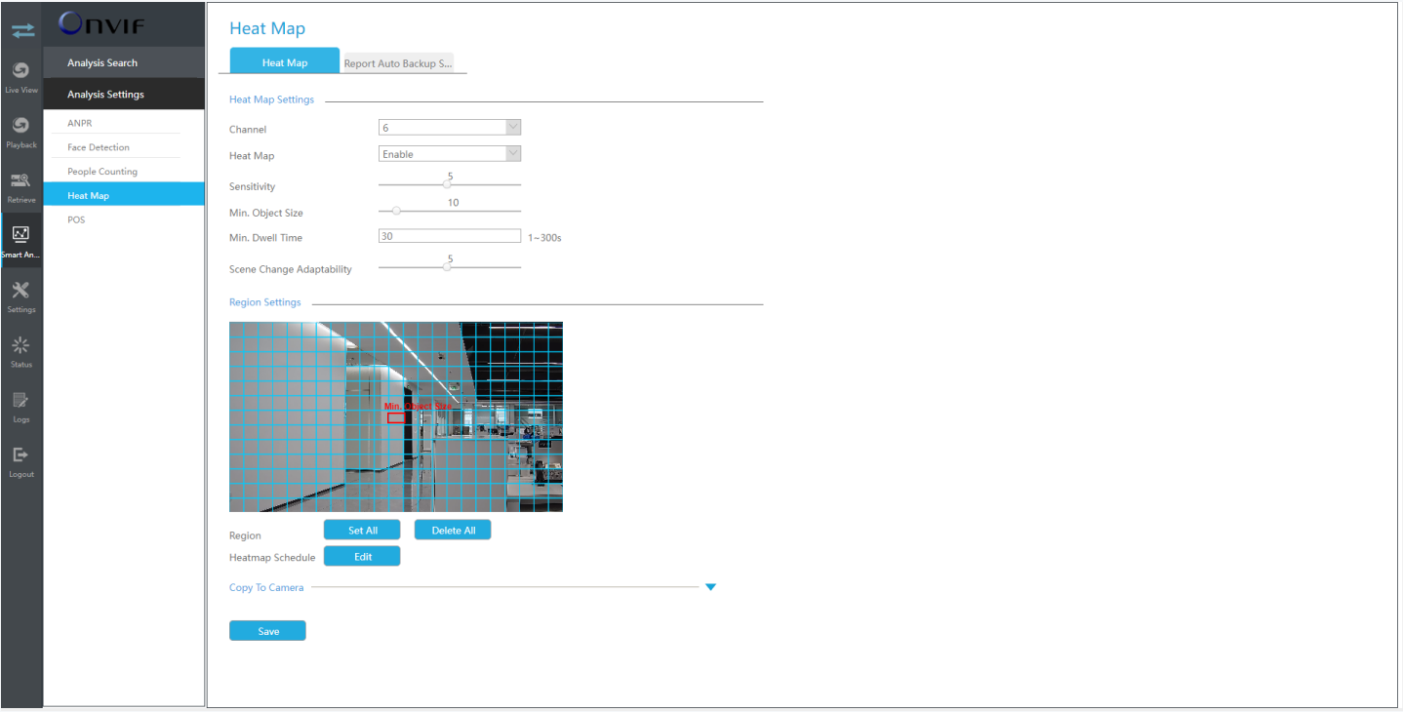Click the Logout icon
Screen dimensions: 1403x712
click(x=21, y=459)
